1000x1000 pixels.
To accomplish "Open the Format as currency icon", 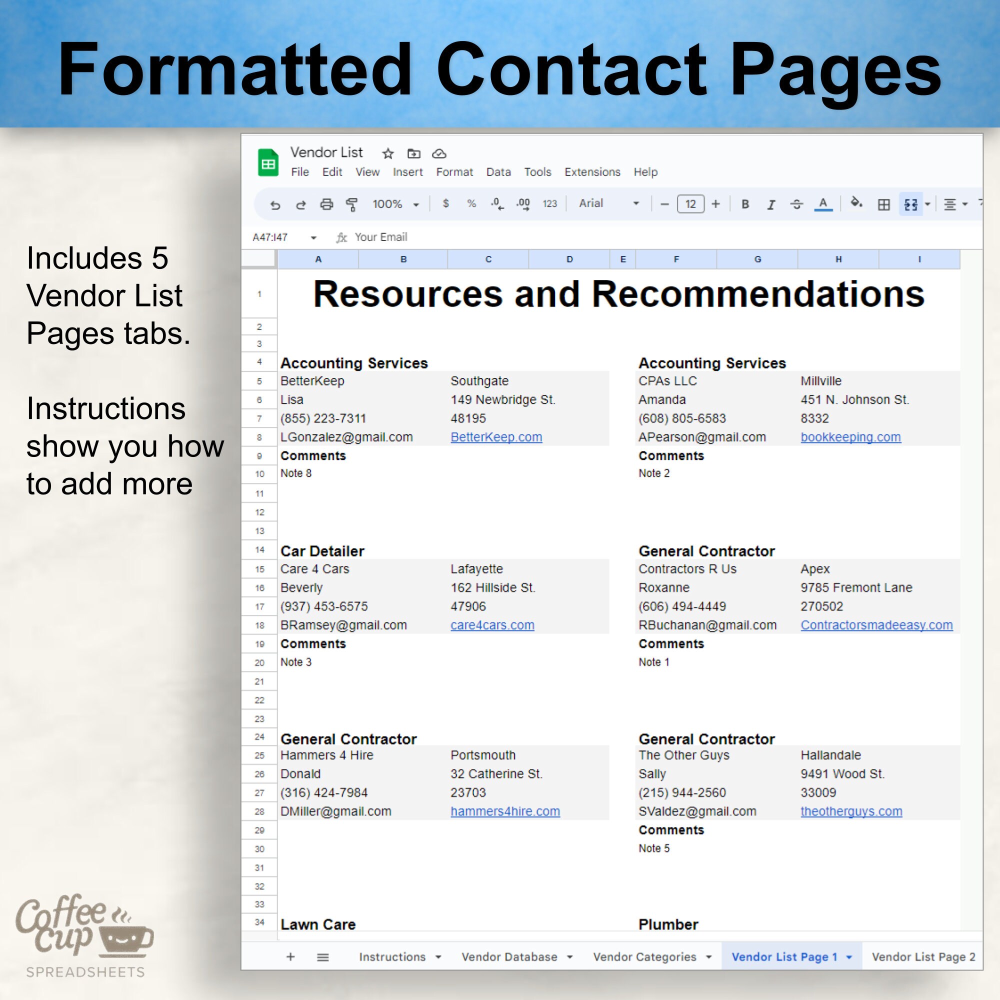I will tap(445, 204).
